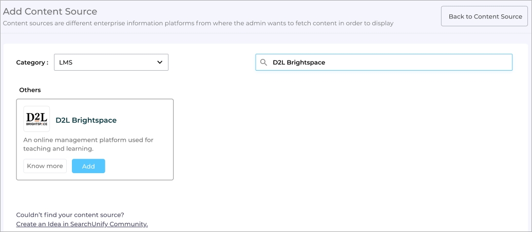This screenshot has width=532, height=232.
Task: Expand the Category dropdown chevron arrow
Action: coord(160,62)
